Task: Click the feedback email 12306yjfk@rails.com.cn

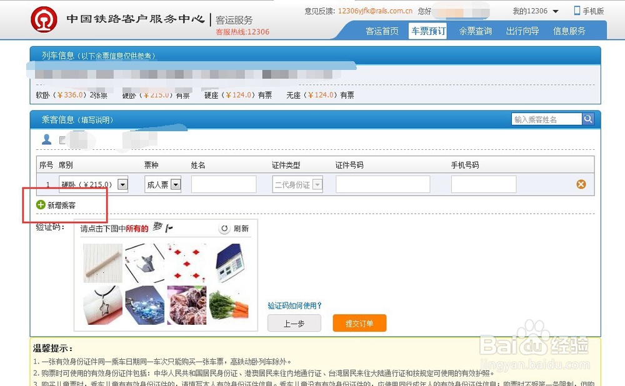Action: [375, 11]
